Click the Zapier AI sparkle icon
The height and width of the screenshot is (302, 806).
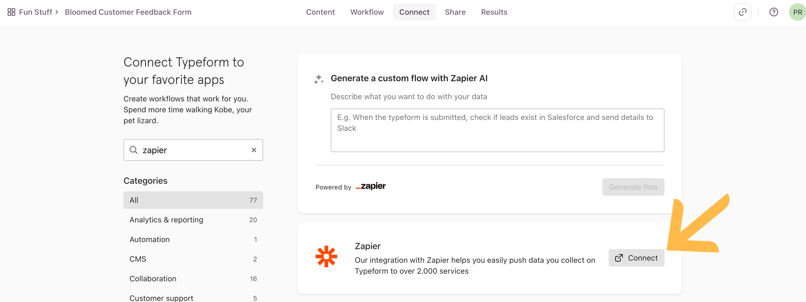tap(319, 79)
